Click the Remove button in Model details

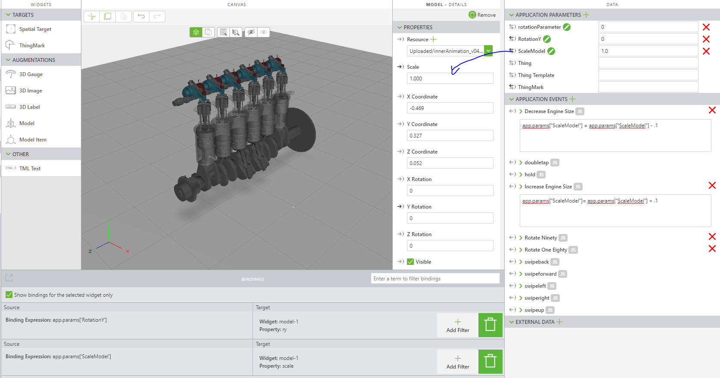coord(482,15)
